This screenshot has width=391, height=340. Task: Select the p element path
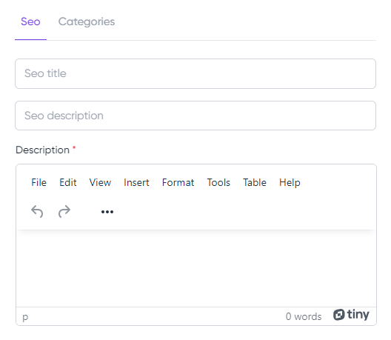(25, 317)
